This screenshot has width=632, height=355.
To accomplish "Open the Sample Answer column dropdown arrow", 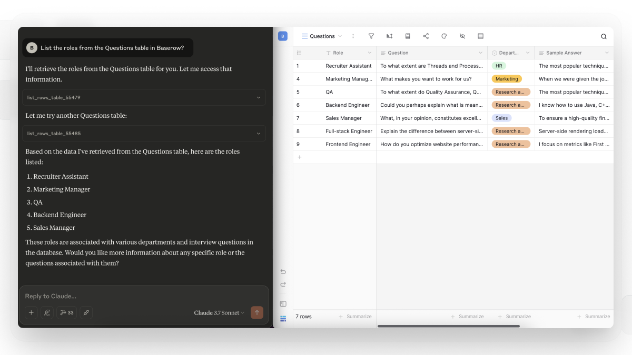I will [x=607, y=53].
